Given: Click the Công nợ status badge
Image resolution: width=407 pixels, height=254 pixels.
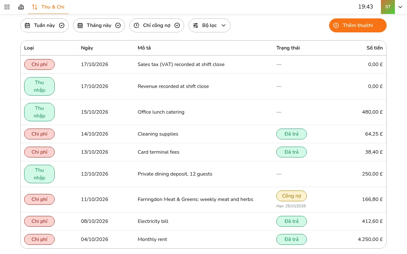Looking at the screenshot, I should [x=292, y=196].
